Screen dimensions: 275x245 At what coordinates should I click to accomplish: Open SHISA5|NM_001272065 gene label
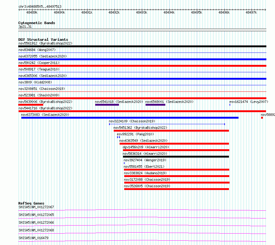point(36,215)
